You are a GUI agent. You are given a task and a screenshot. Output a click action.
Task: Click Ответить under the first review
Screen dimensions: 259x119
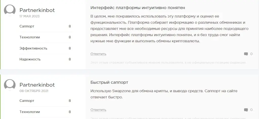click(98, 54)
